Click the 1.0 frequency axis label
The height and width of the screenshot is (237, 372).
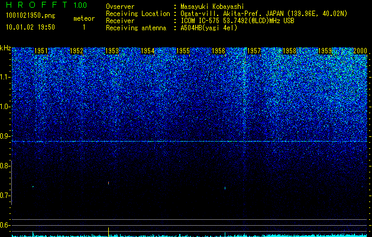(5, 107)
